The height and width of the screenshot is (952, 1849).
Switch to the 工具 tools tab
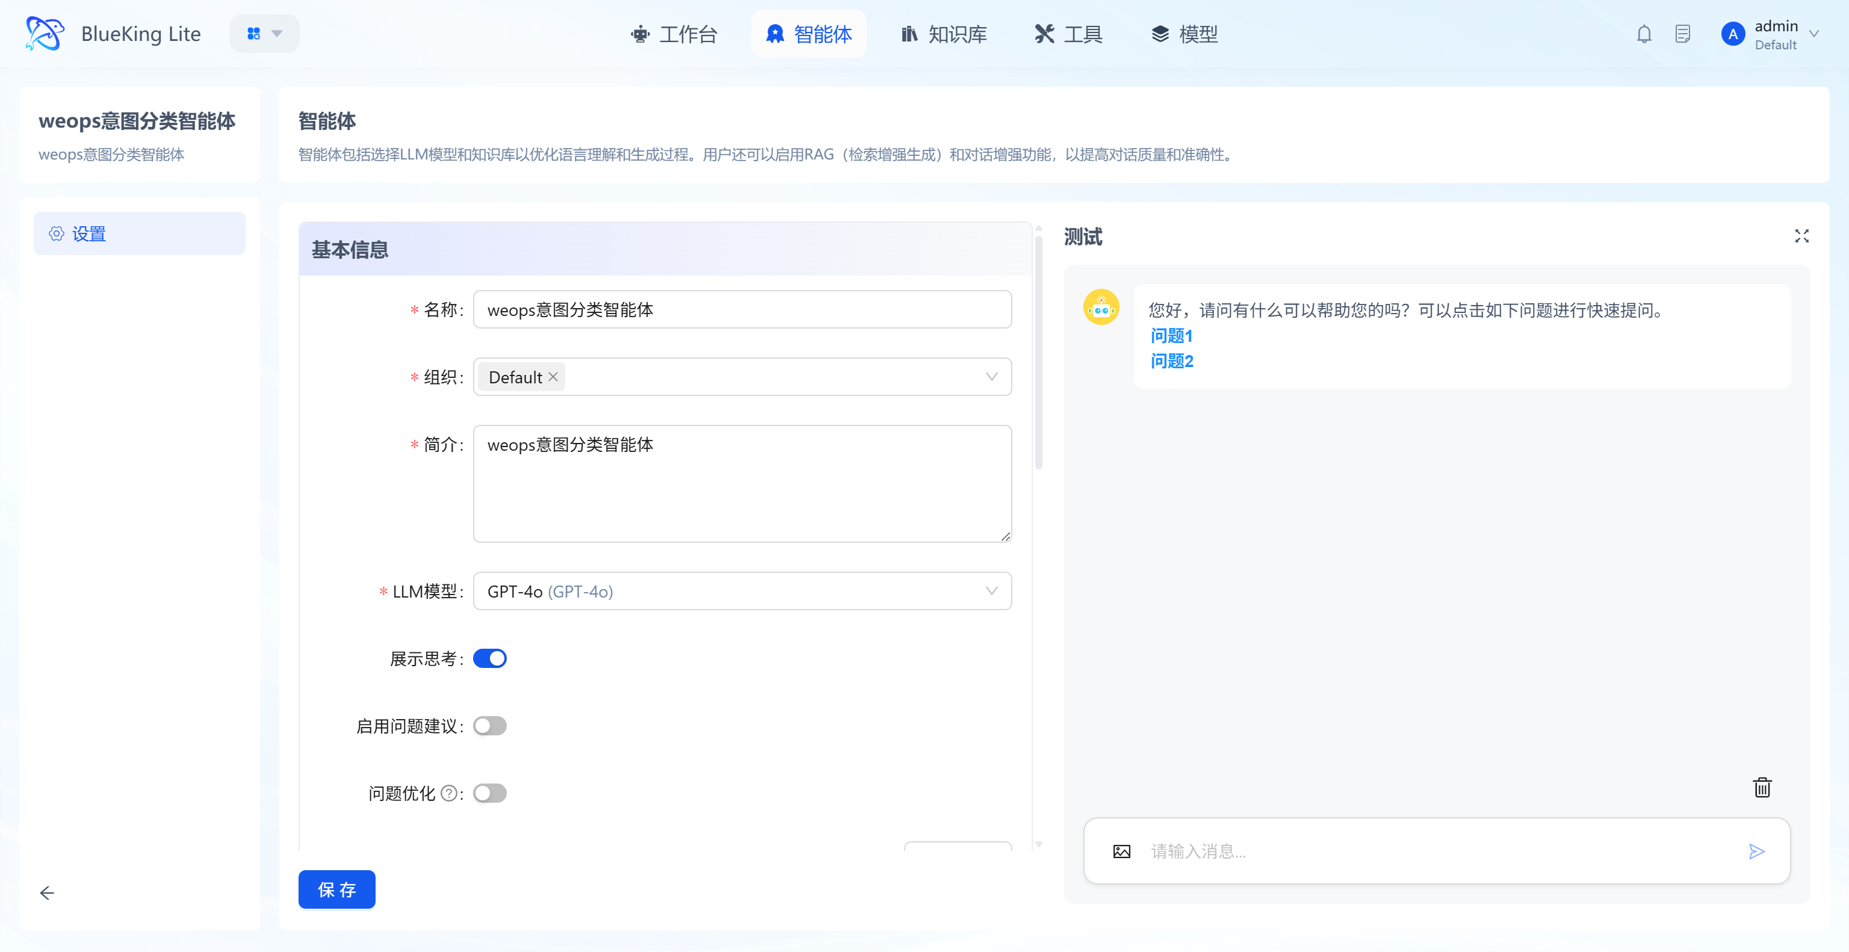click(x=1069, y=34)
